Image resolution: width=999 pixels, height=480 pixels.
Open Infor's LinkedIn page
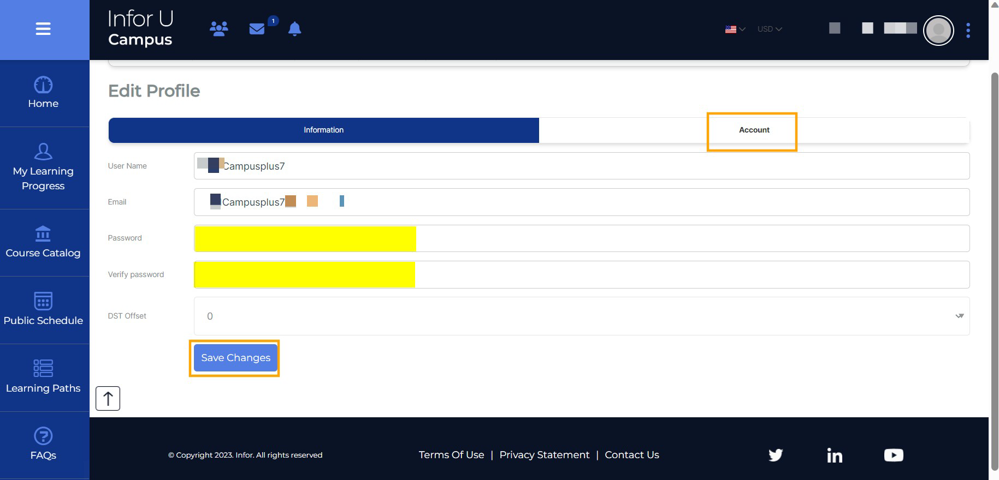coord(834,455)
